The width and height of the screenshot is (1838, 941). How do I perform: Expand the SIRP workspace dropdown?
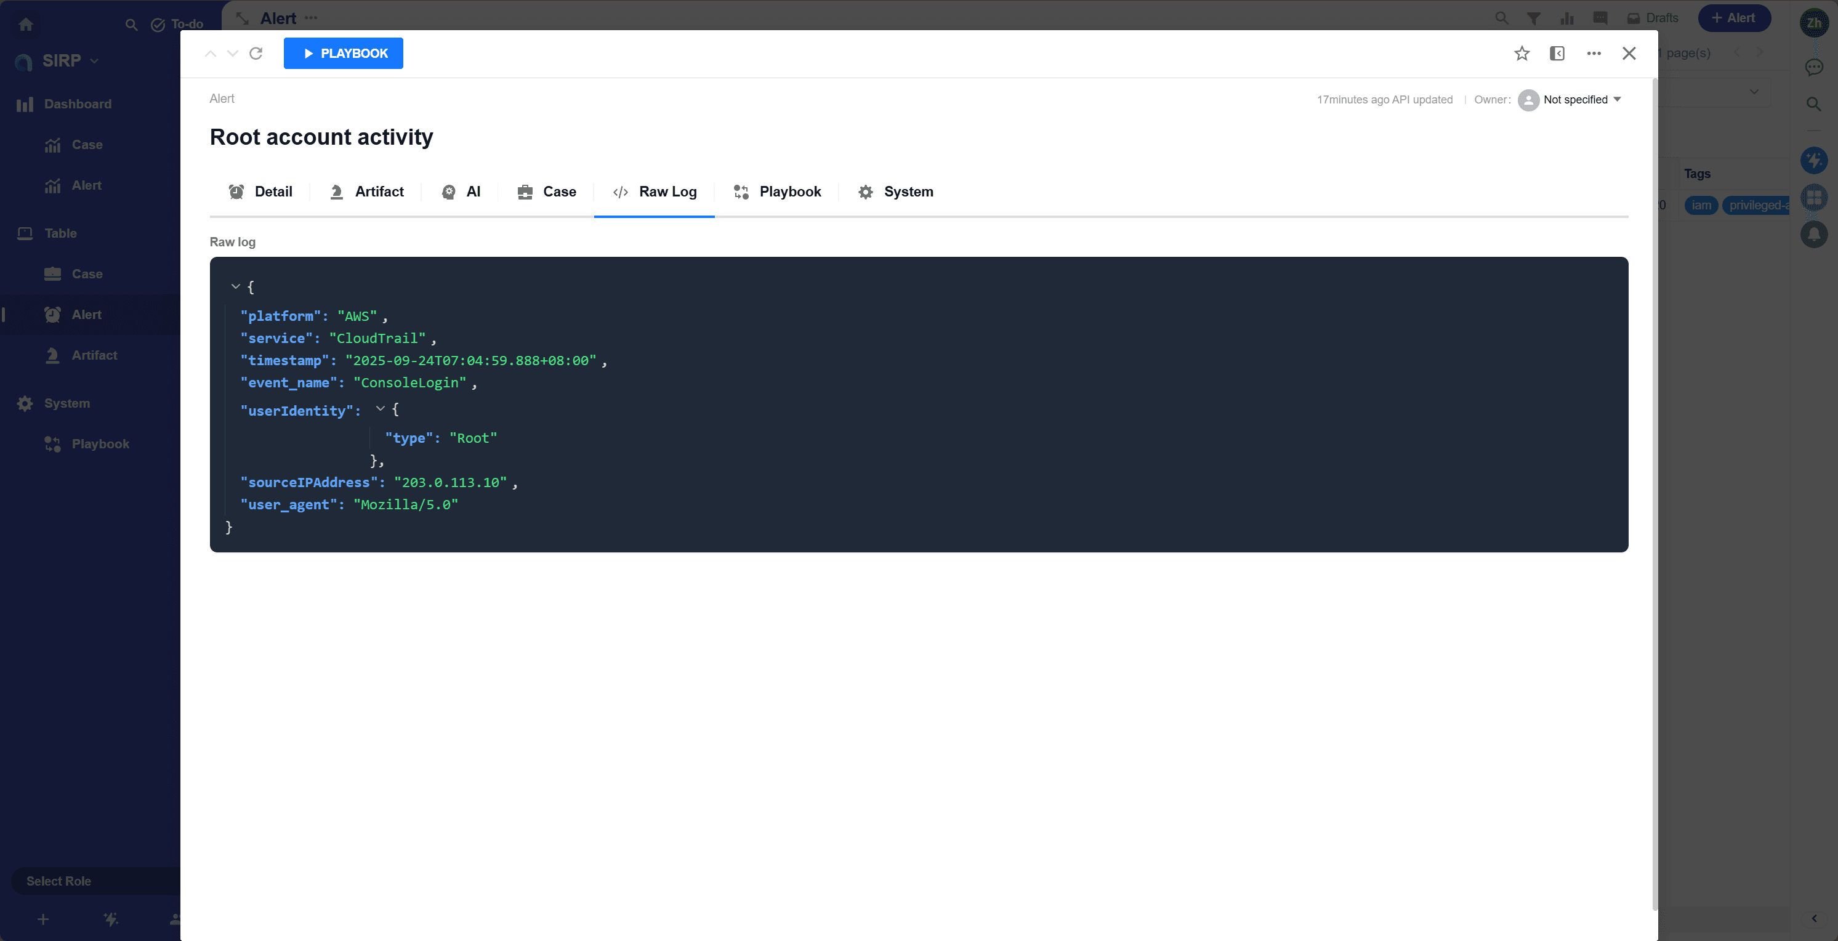(x=94, y=62)
